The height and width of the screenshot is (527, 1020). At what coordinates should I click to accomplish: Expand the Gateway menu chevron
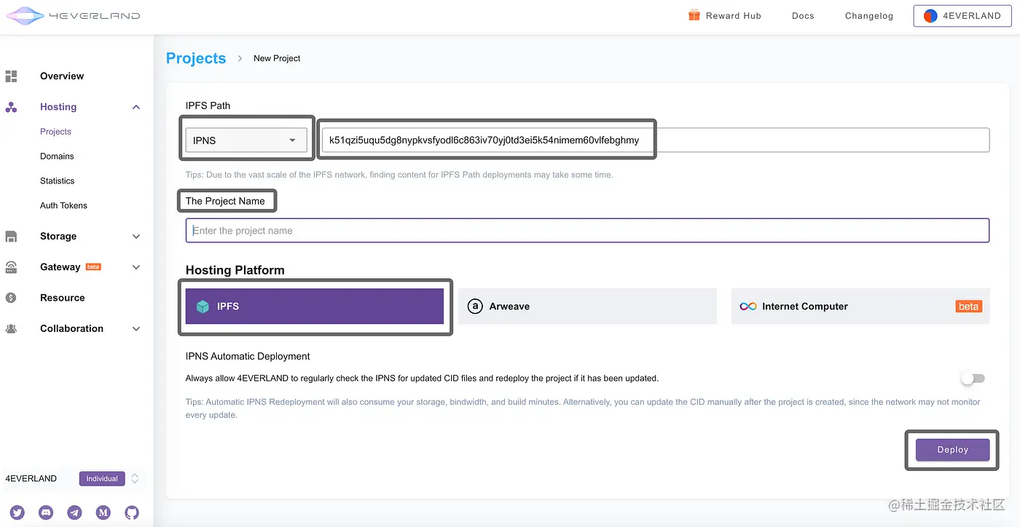click(x=136, y=267)
